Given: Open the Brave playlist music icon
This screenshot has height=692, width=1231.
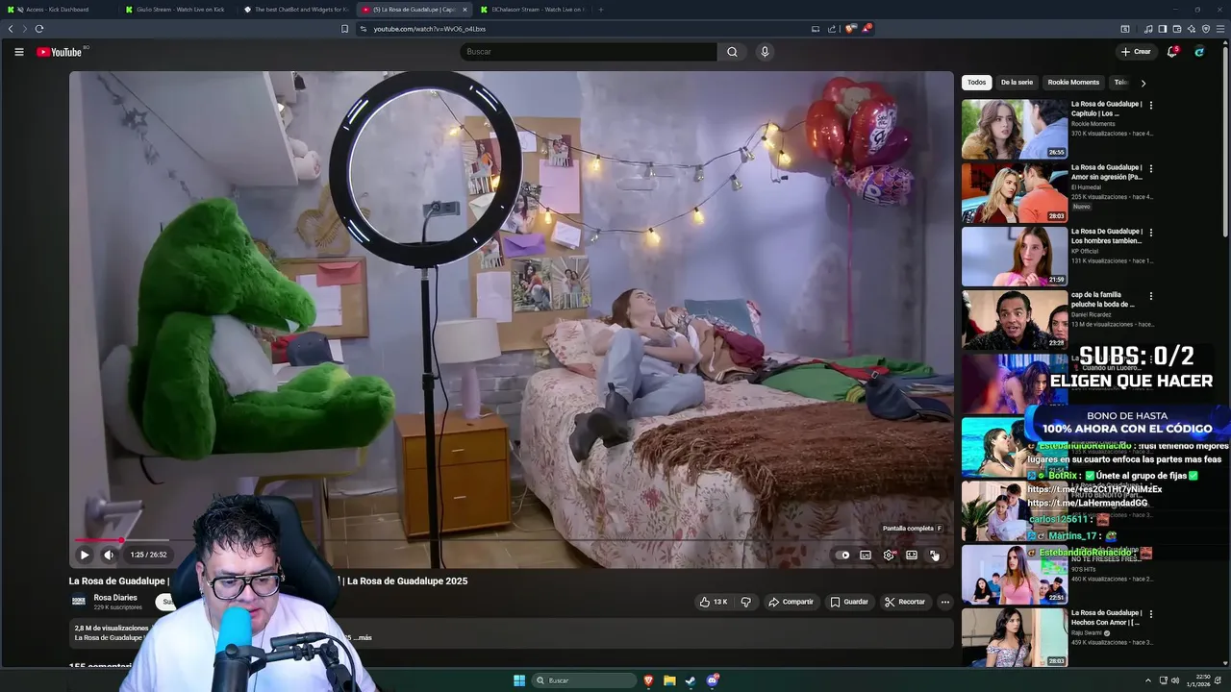Looking at the screenshot, I should [x=1147, y=29].
